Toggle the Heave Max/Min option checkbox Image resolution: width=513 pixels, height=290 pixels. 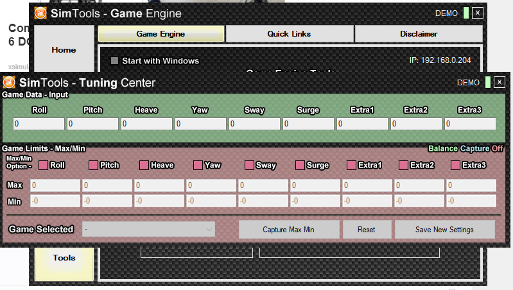(x=144, y=165)
